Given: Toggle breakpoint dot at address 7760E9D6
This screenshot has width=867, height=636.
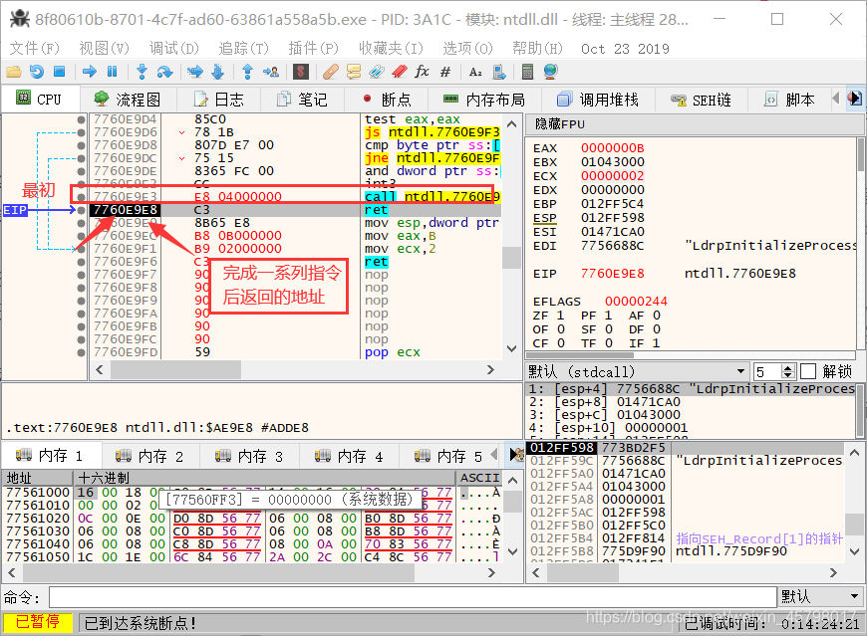Looking at the screenshot, I should point(82,132).
